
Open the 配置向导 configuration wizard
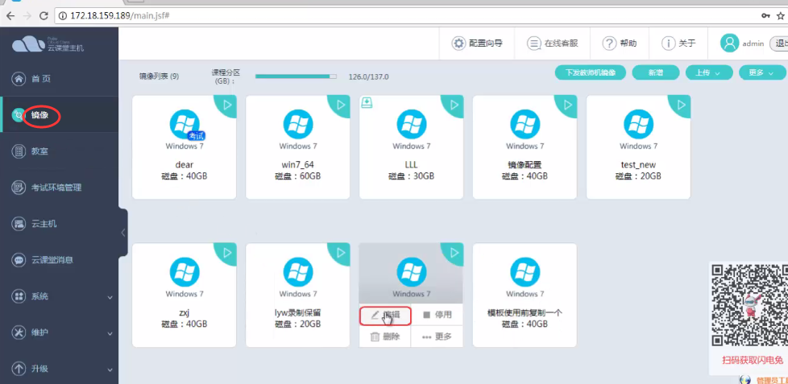(x=477, y=43)
